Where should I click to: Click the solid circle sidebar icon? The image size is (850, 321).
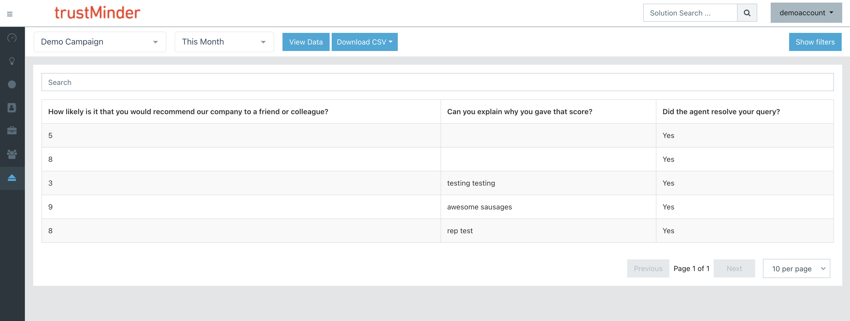pyautogui.click(x=12, y=84)
